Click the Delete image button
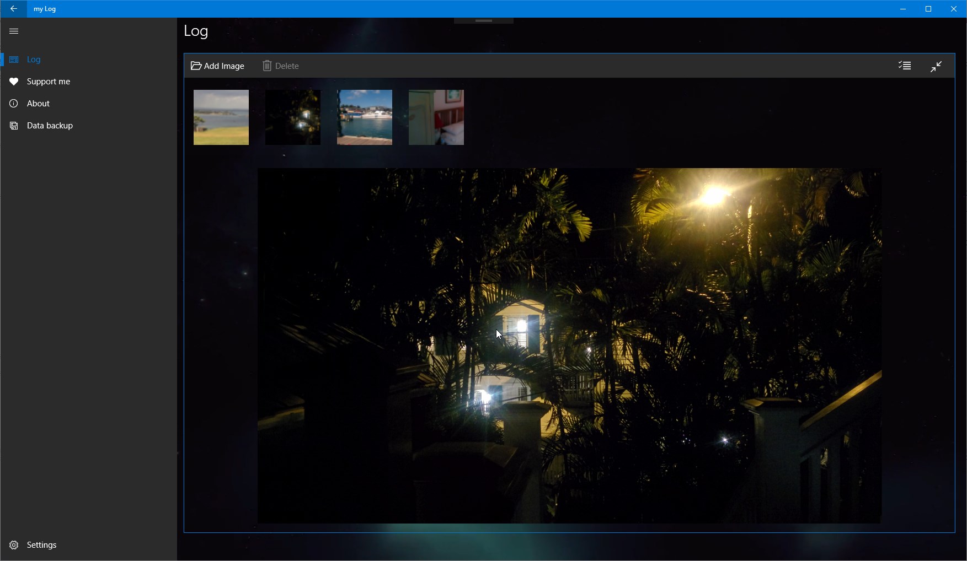 281,66
